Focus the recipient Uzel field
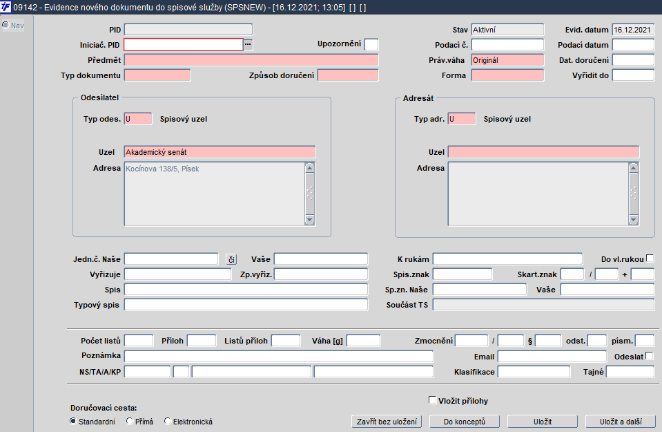This screenshot has width=662, height=432. pyautogui.click(x=543, y=152)
